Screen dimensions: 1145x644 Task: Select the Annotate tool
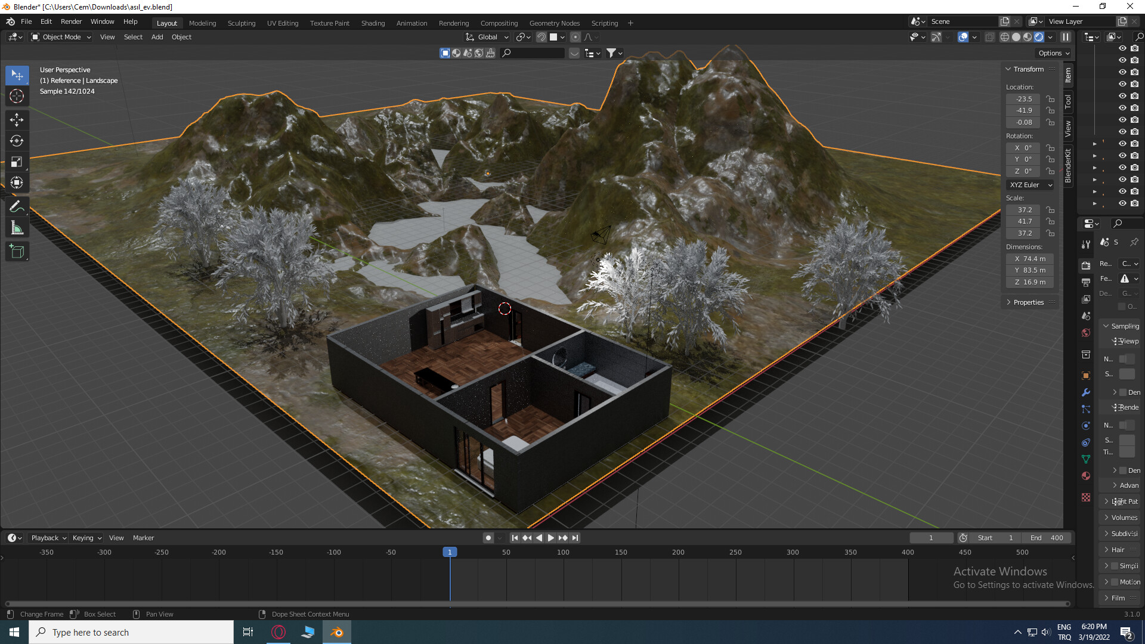[17, 207]
